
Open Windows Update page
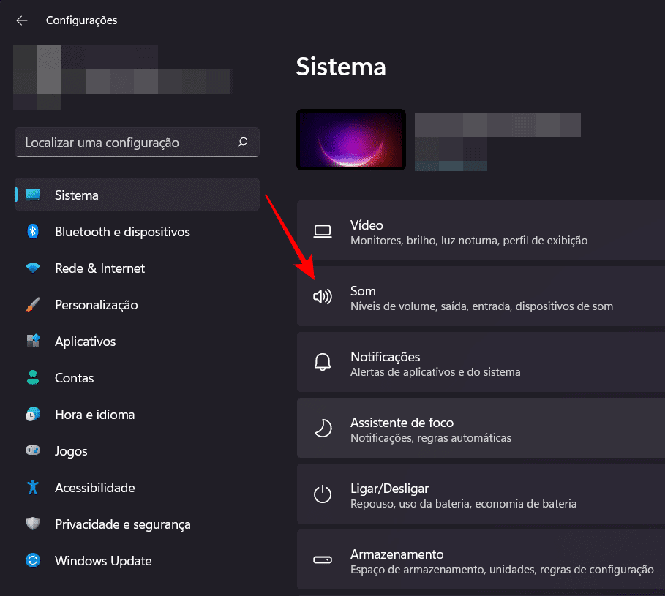(137, 560)
